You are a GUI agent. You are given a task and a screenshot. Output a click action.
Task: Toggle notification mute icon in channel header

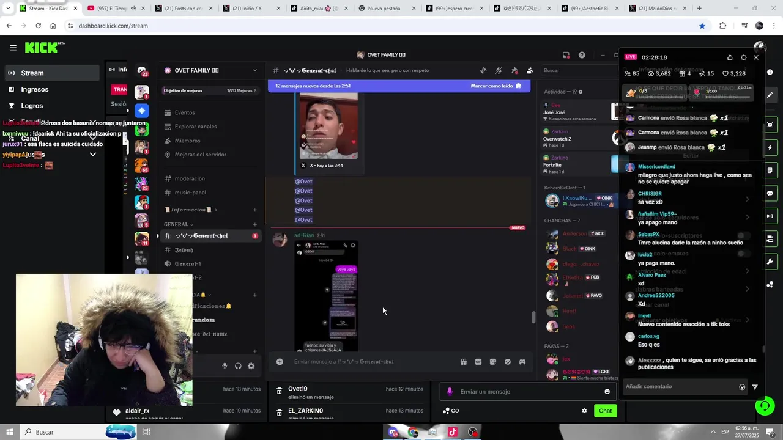[x=499, y=70]
